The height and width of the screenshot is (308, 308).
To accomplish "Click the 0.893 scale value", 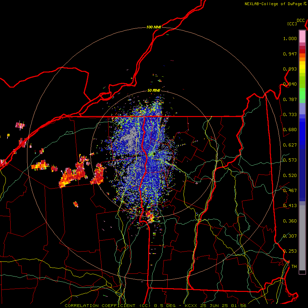I will 290,69.
